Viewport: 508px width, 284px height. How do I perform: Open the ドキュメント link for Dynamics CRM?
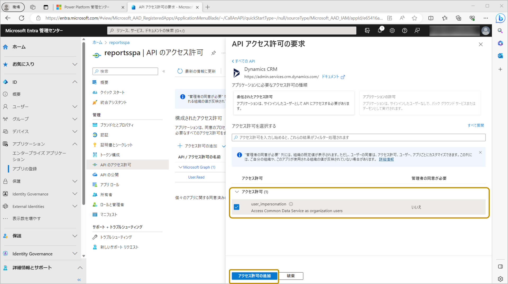[333, 77]
